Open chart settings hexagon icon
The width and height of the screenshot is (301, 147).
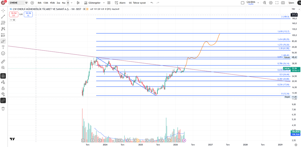pos(271,3)
